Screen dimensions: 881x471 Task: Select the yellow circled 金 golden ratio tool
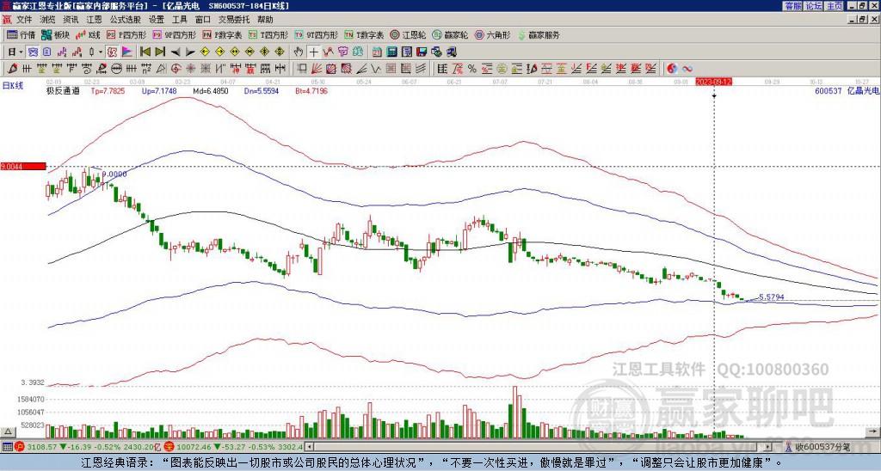502,69
